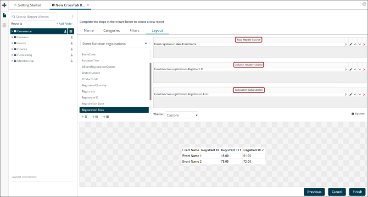Expand the Contacts folder
The image size is (368, 197).
(12, 37)
